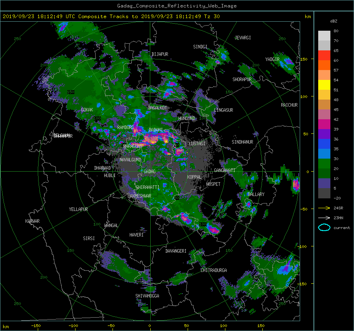Click the yellow 24SR arrow legend icon

click(324, 208)
